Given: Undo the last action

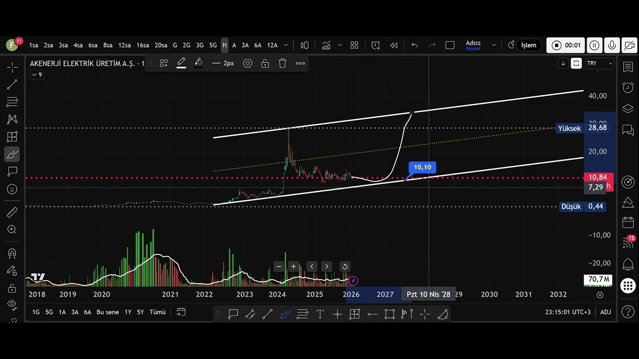Looking at the screenshot, I should point(414,45).
